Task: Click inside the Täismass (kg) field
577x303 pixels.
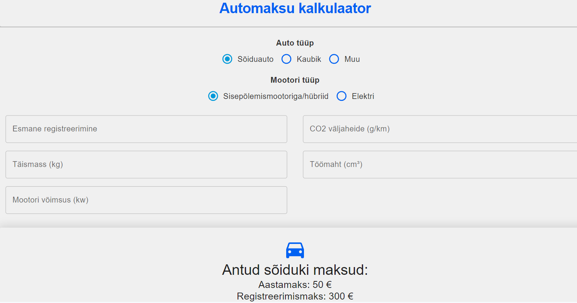Action: coord(146,164)
